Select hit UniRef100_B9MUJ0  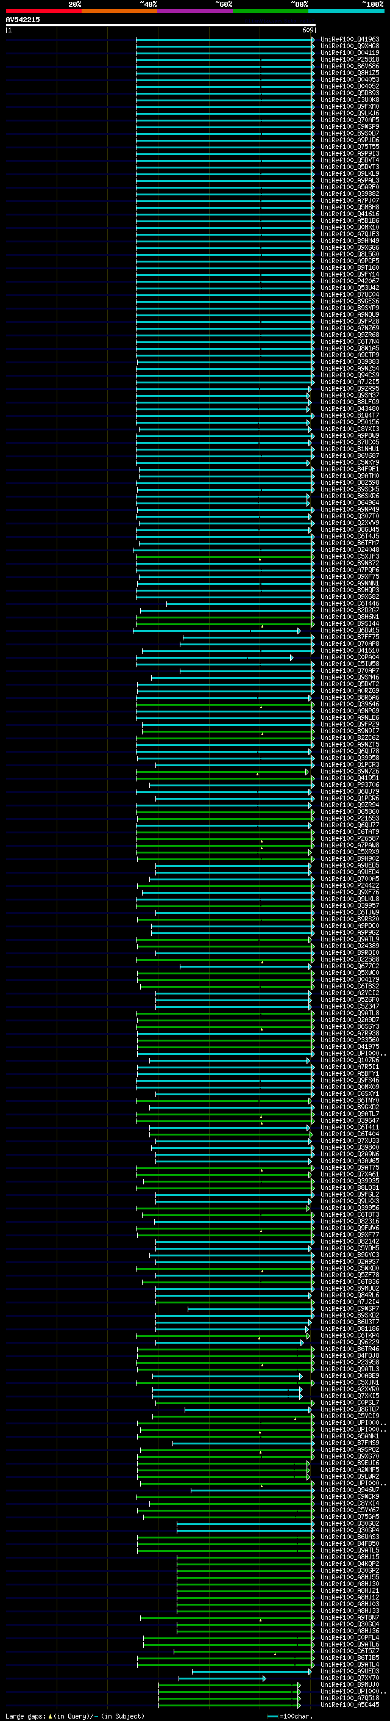(350, 1685)
